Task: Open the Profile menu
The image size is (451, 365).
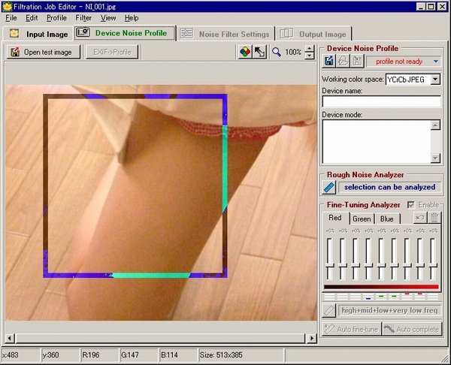Action: [x=56, y=18]
